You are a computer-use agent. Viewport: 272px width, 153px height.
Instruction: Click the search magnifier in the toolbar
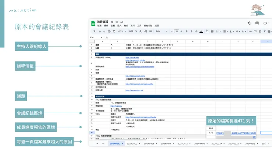94,31
